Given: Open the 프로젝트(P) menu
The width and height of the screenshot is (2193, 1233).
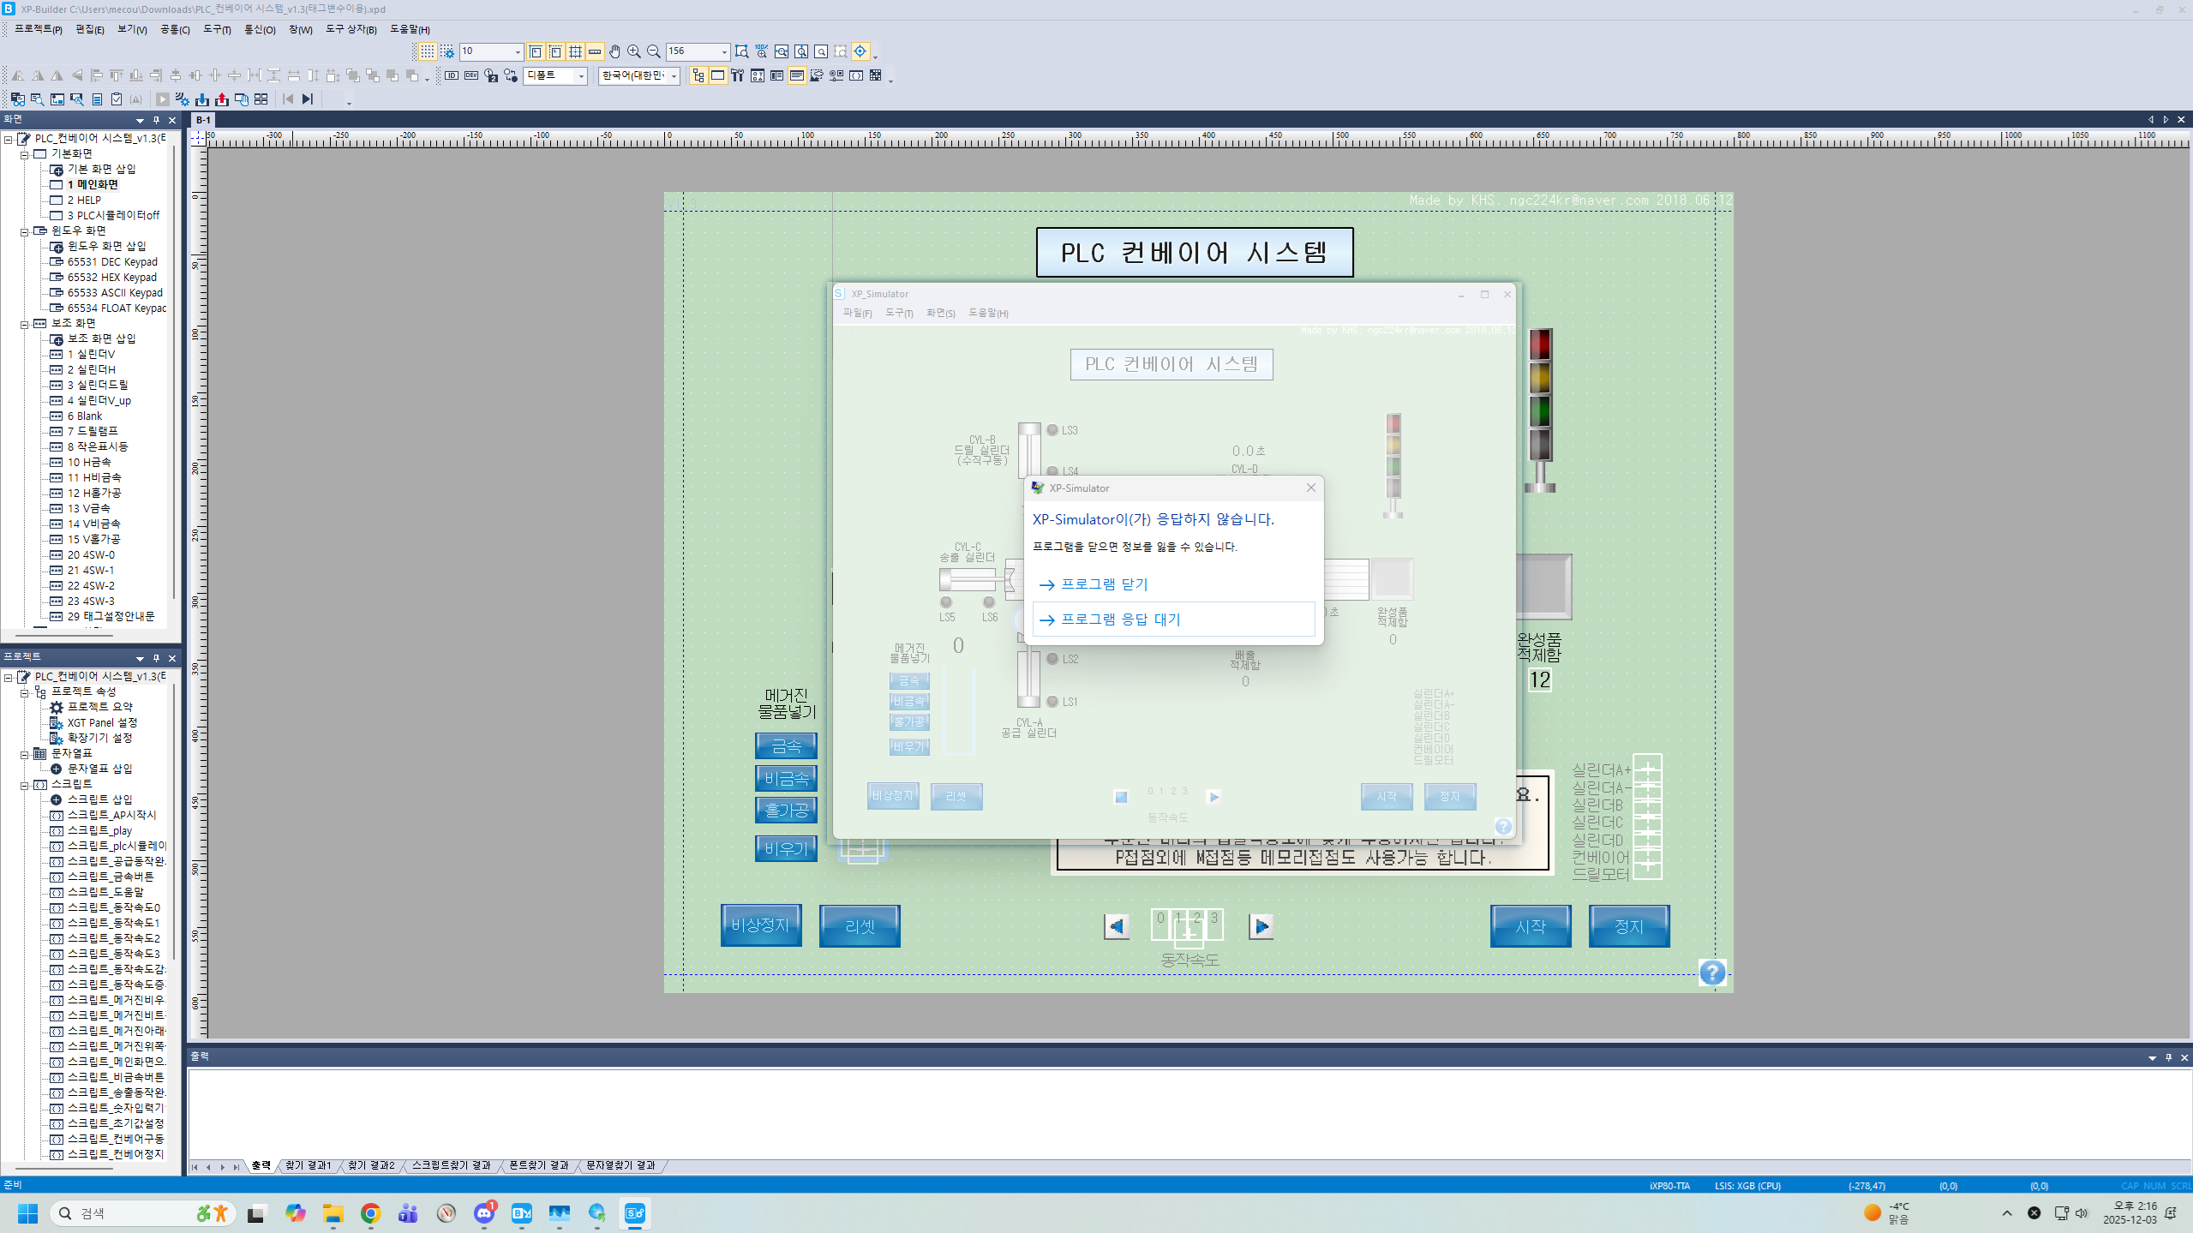Looking at the screenshot, I should [x=39, y=29].
